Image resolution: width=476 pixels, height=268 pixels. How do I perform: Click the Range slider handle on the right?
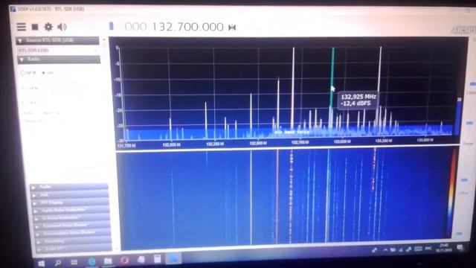[464, 180]
